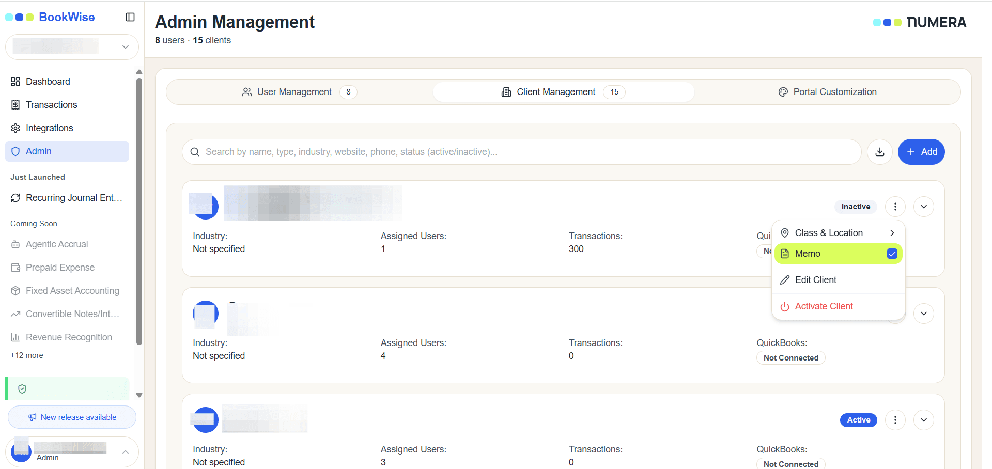Image resolution: width=992 pixels, height=469 pixels.
Task: Open options menu for the Active client
Action: coord(895,420)
